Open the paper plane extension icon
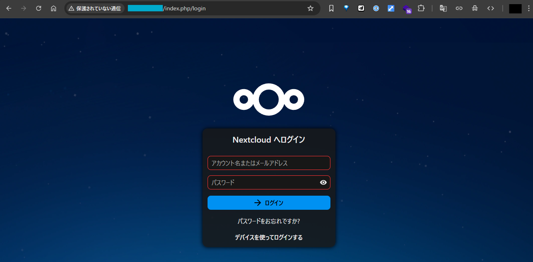The width and height of the screenshot is (533, 262). [x=361, y=8]
